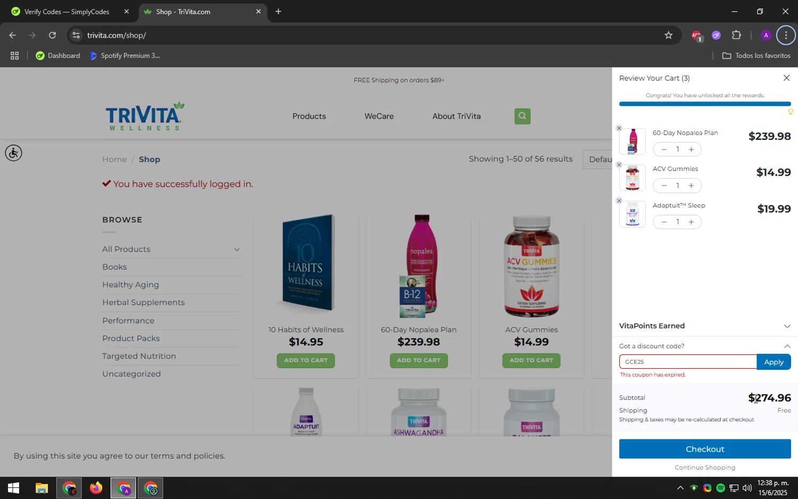
Task: Browse the Healthy Aging category
Action: [x=130, y=285]
